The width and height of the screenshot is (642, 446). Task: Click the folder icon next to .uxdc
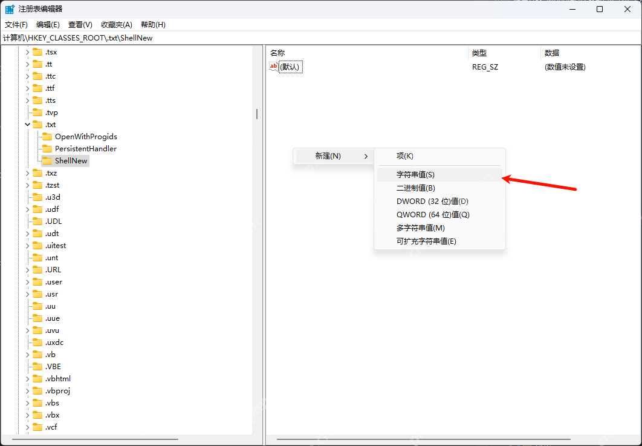pyautogui.click(x=37, y=343)
